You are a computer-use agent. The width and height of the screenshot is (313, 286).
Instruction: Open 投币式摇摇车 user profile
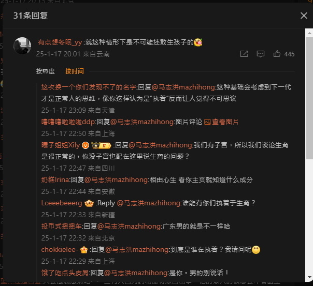[62, 227]
